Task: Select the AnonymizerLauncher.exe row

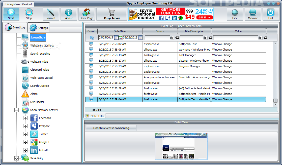Action: [x=176, y=77]
